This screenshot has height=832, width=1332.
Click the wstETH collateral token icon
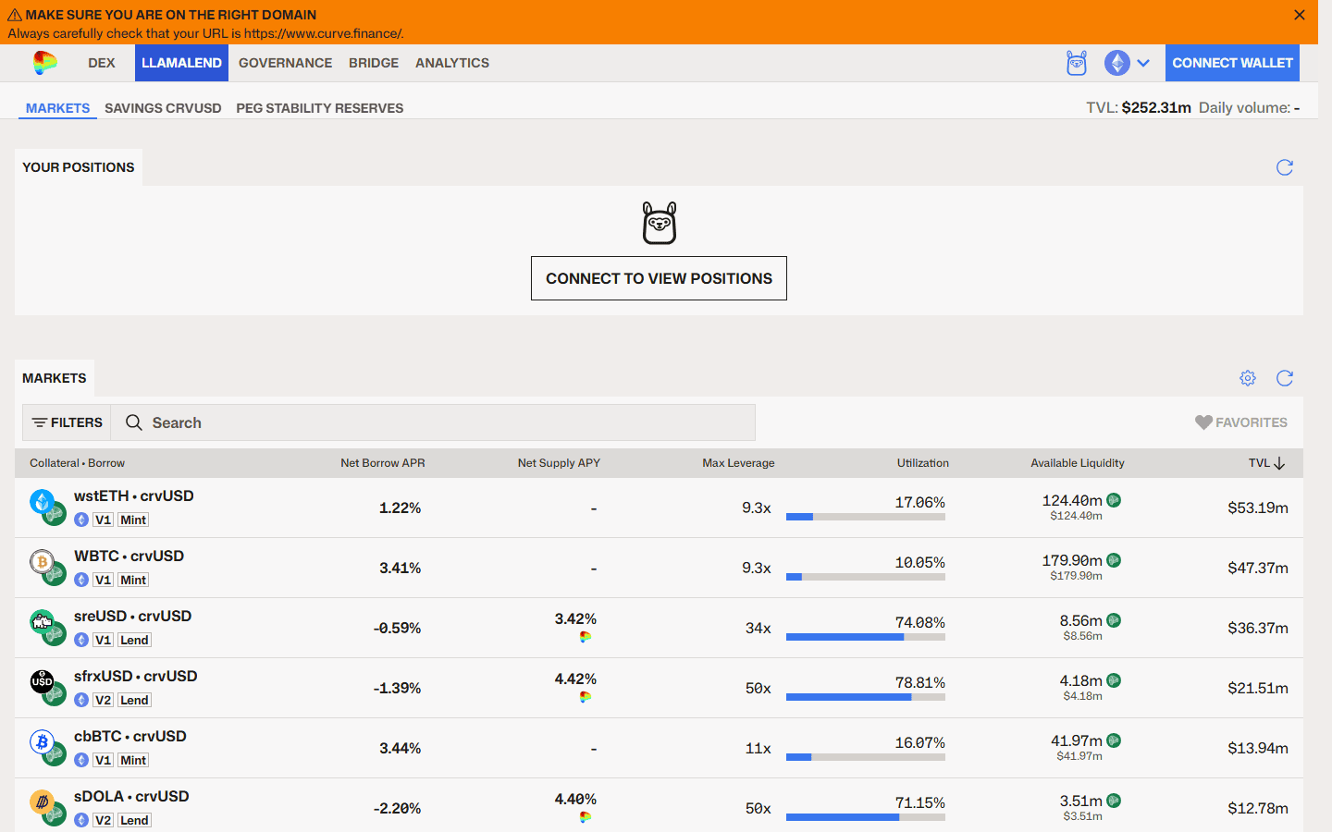[x=42, y=501]
